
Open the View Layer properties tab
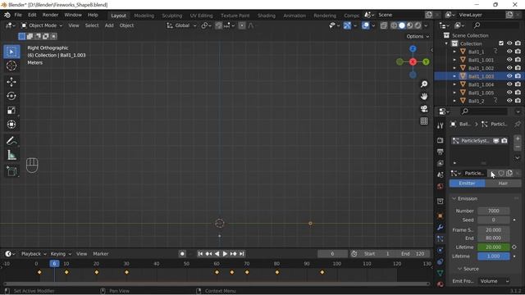coord(440,163)
